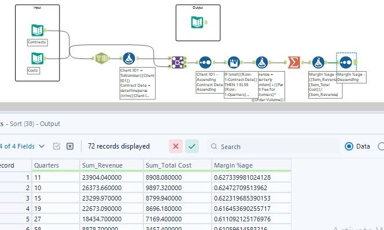The image size is (384, 230).
Task: Select the Formula tool converting Client ID1
Action: pos(129,58)
